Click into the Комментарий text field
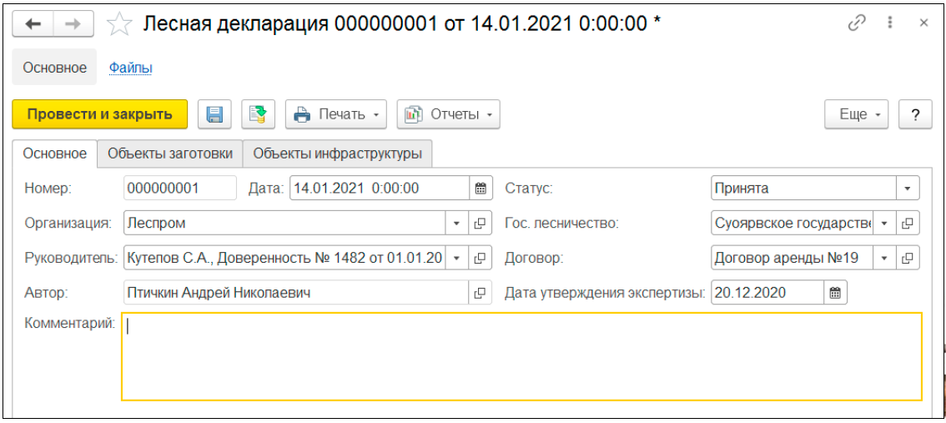The image size is (946, 423). point(521,356)
